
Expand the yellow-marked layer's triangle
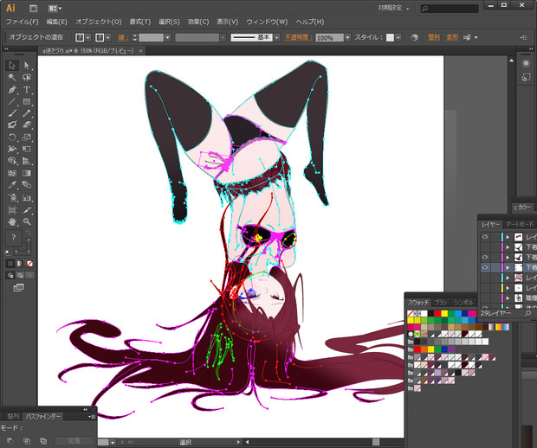pyautogui.click(x=508, y=288)
